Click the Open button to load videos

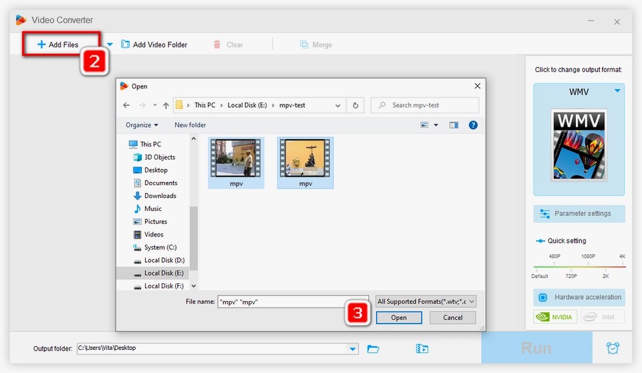399,317
